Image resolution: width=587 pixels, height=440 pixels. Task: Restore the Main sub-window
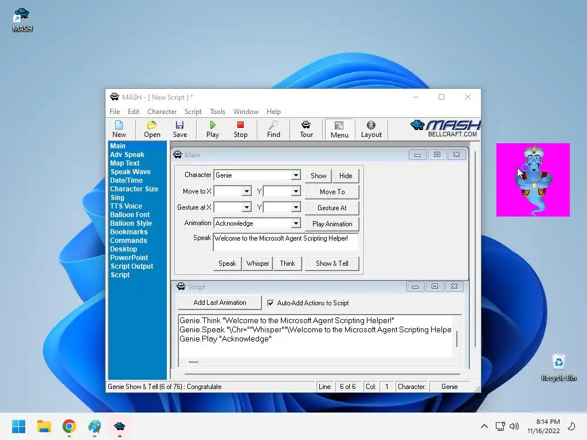pyautogui.click(x=437, y=155)
